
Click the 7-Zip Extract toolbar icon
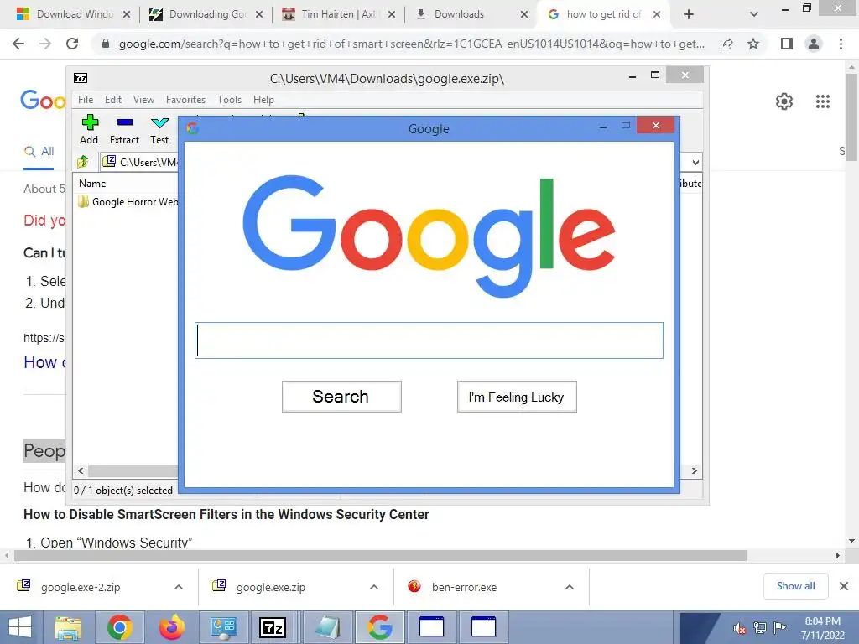[124, 129]
